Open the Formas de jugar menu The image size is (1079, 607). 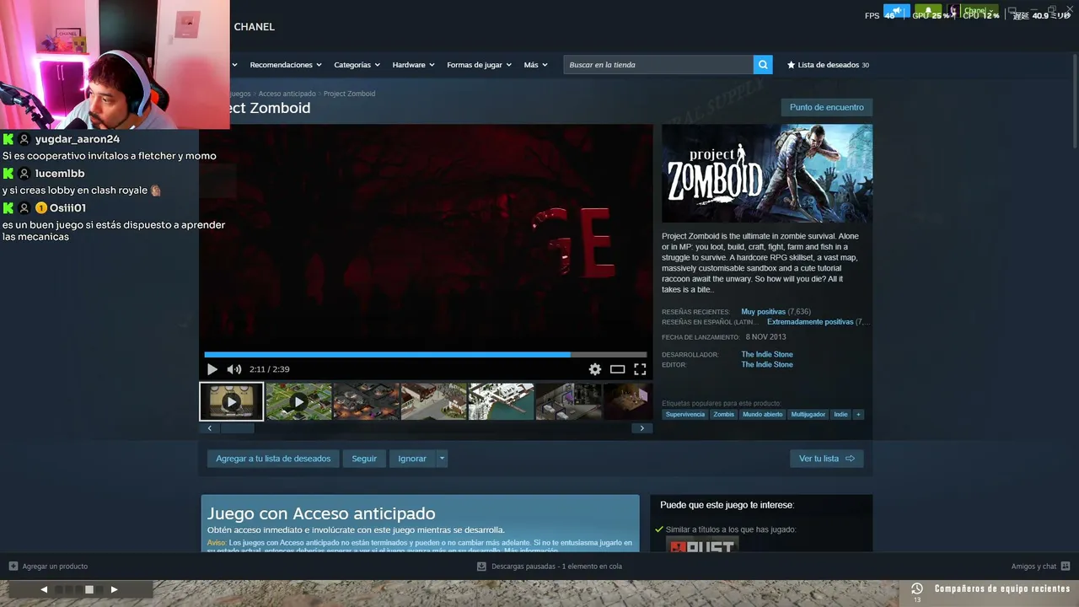click(x=479, y=65)
